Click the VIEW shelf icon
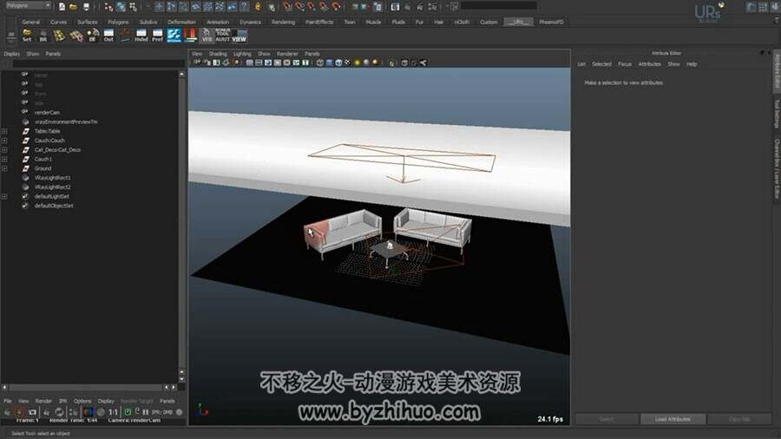 pos(240,36)
